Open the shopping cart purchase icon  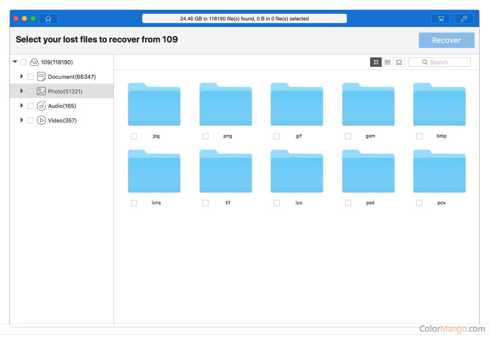(x=440, y=19)
